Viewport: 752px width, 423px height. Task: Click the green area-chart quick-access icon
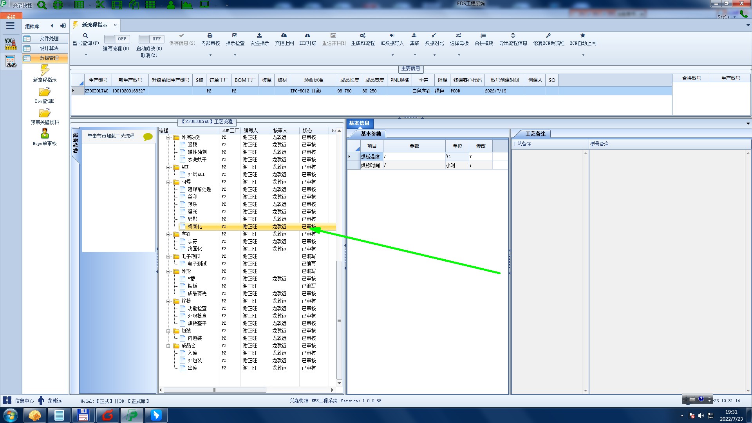(x=187, y=5)
